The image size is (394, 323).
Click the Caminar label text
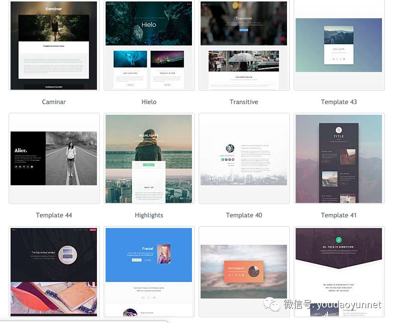(54, 102)
